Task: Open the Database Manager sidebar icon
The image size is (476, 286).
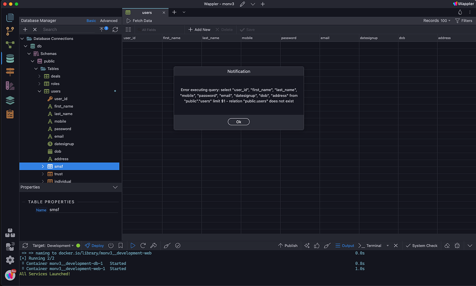Action: coord(10,59)
